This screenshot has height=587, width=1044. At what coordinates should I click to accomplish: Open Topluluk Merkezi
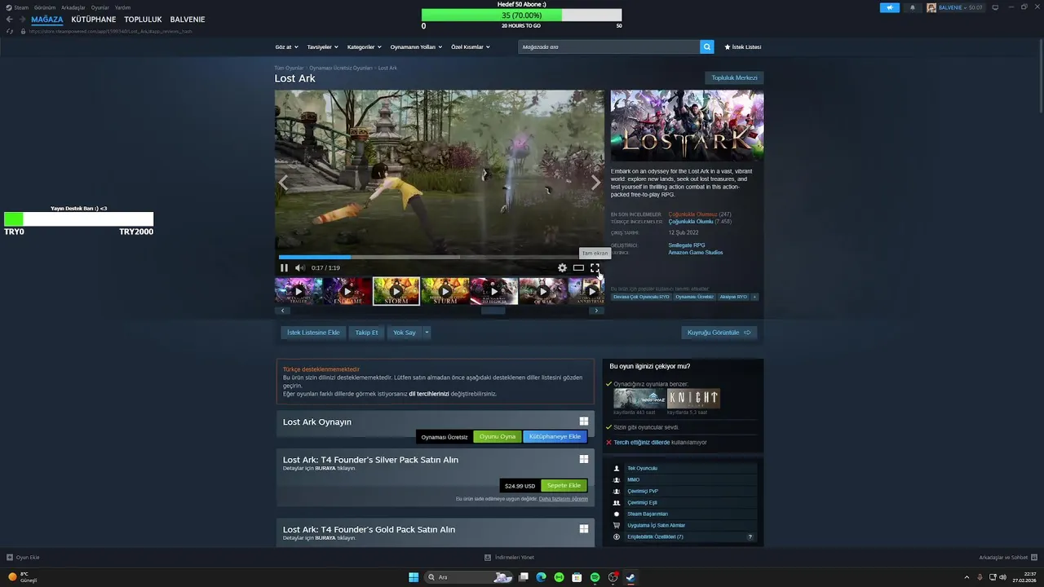734,78
